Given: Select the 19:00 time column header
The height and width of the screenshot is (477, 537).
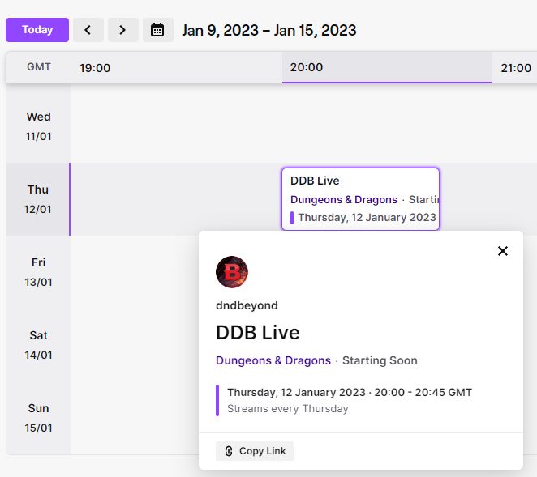Looking at the screenshot, I should pos(95,68).
